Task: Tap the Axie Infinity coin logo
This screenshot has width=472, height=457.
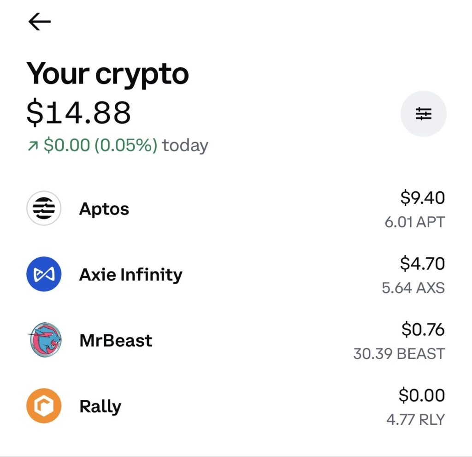Action: (x=44, y=274)
